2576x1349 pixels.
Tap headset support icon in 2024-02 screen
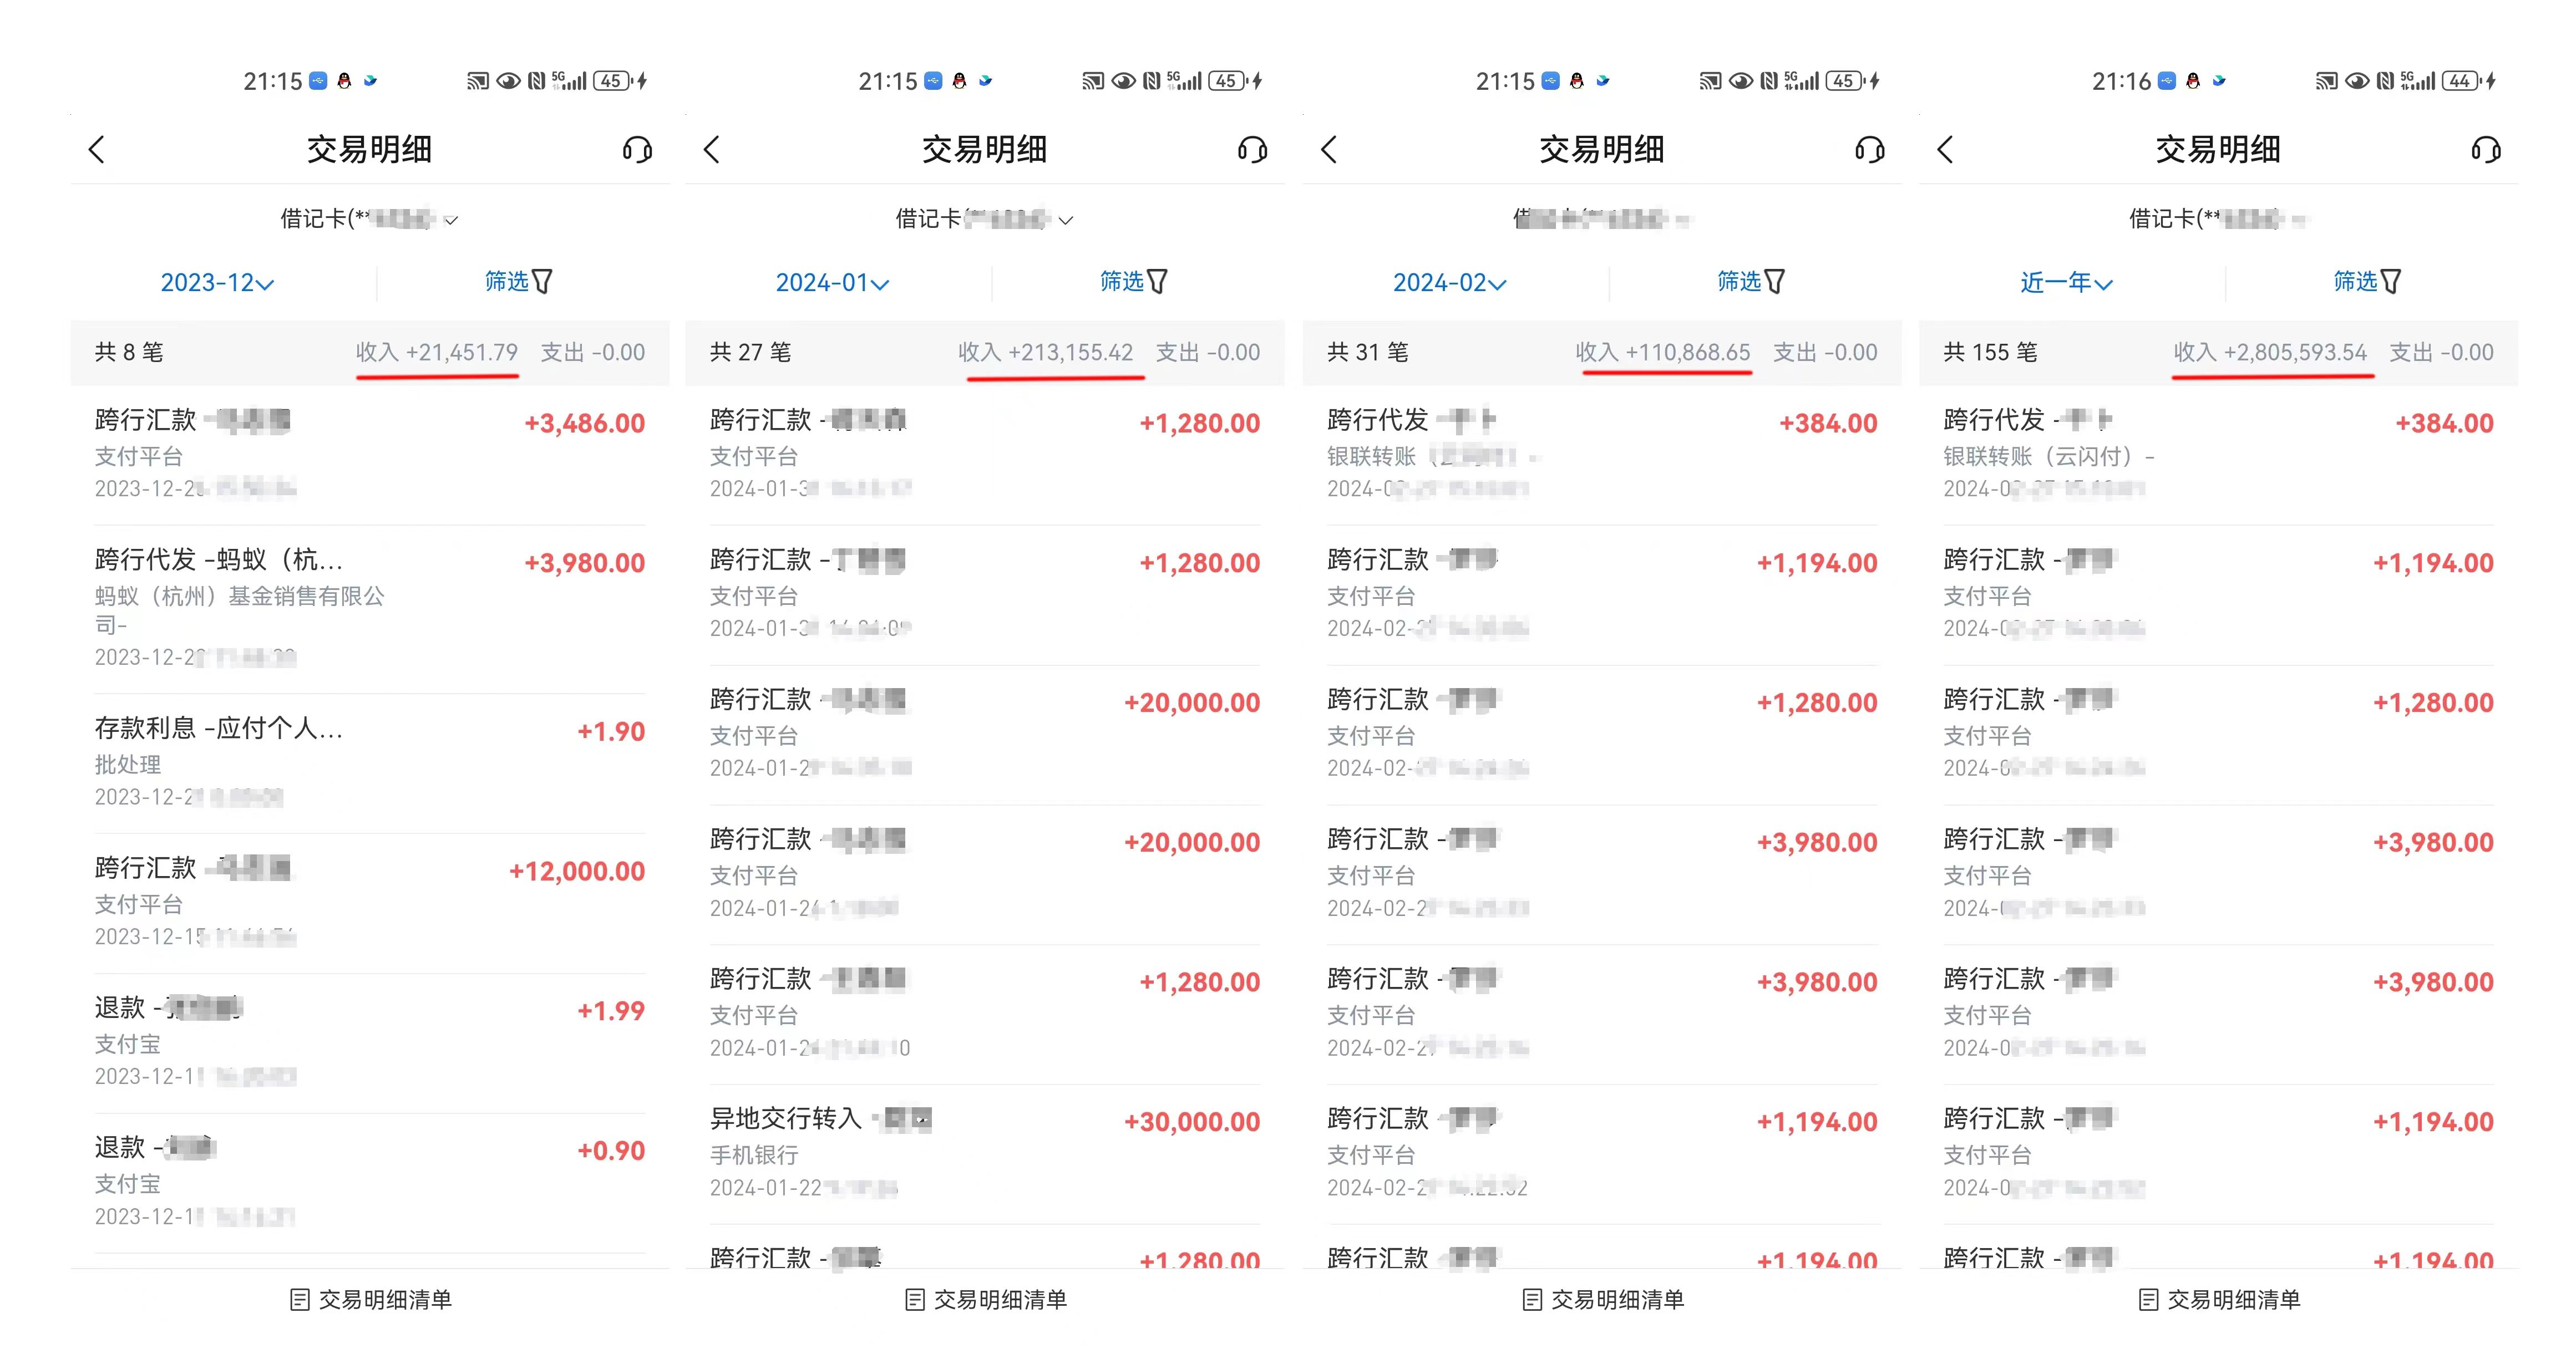(1869, 150)
